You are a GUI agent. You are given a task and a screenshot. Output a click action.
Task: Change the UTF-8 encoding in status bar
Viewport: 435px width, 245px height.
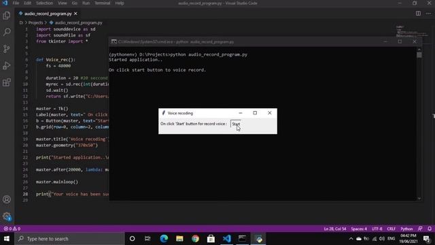pyautogui.click(x=377, y=229)
